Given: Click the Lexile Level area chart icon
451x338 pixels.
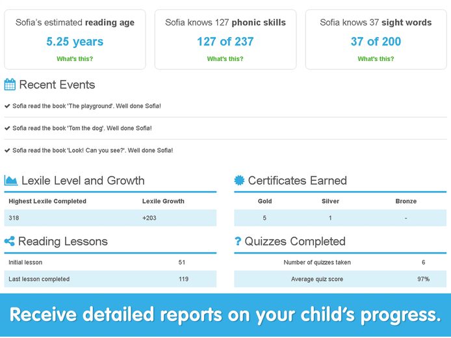Looking at the screenshot, I should click(11, 180).
